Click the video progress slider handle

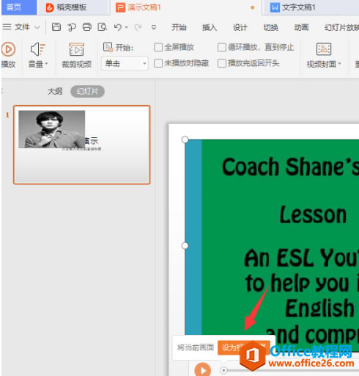(x=223, y=370)
